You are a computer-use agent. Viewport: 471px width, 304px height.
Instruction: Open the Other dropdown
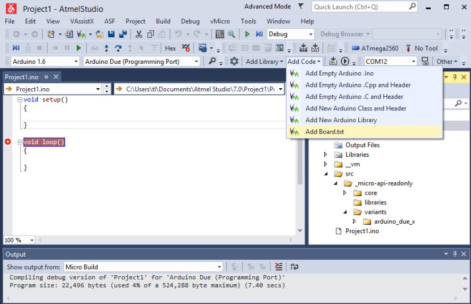447,61
